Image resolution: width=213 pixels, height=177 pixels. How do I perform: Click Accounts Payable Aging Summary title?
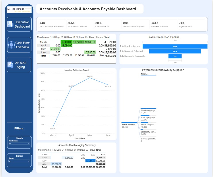click(x=77, y=145)
